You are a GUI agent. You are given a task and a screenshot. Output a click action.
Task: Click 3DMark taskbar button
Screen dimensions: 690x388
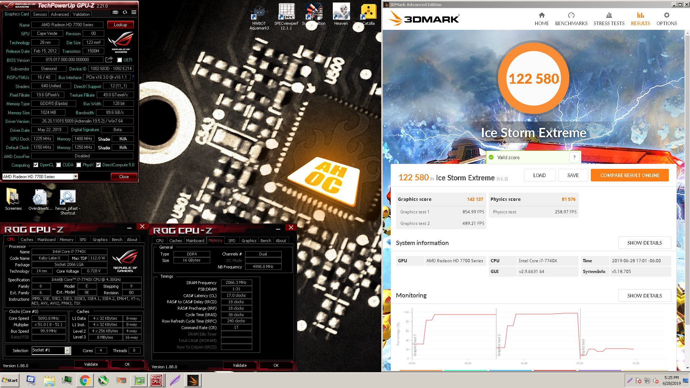193,380
